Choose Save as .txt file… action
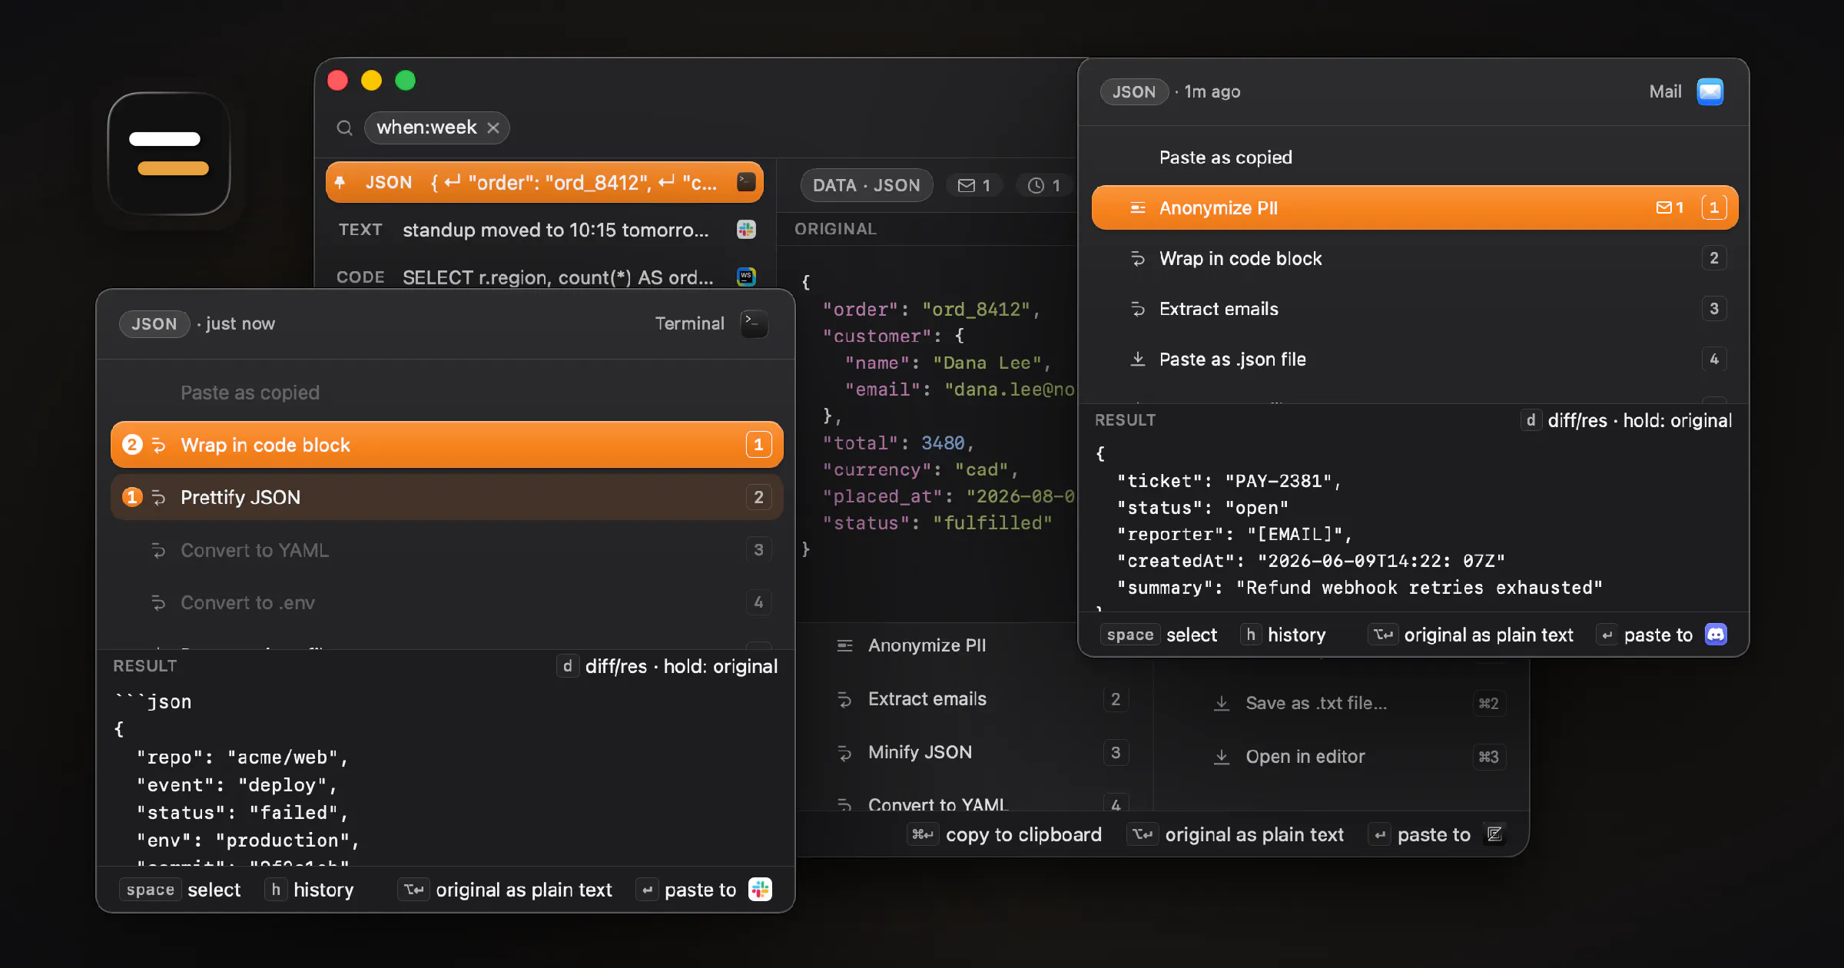This screenshot has width=1844, height=968. point(1357,703)
